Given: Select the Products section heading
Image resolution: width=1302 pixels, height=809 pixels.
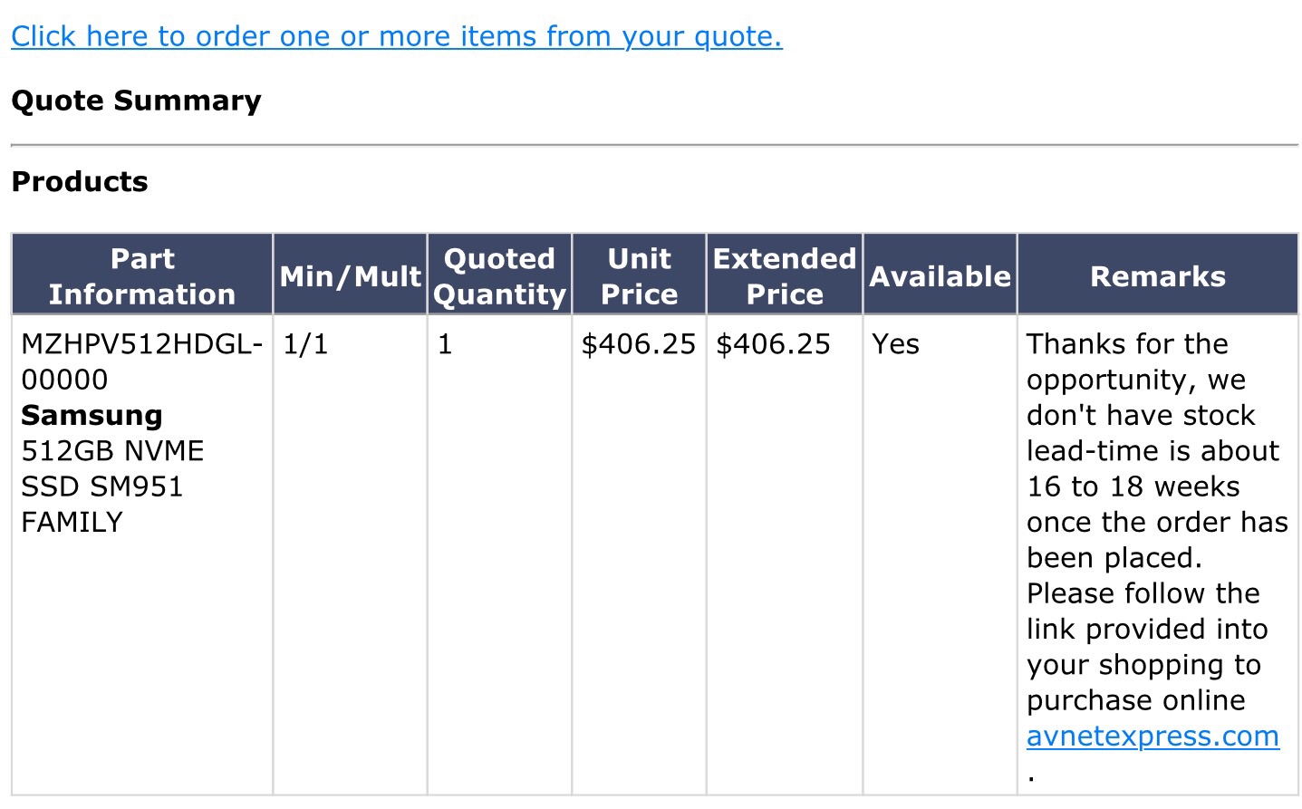Looking at the screenshot, I should (80, 182).
